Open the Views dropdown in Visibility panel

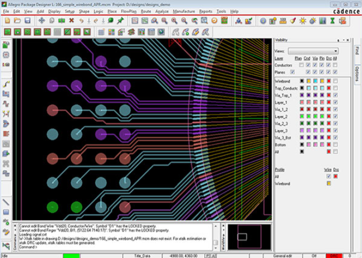313,51
